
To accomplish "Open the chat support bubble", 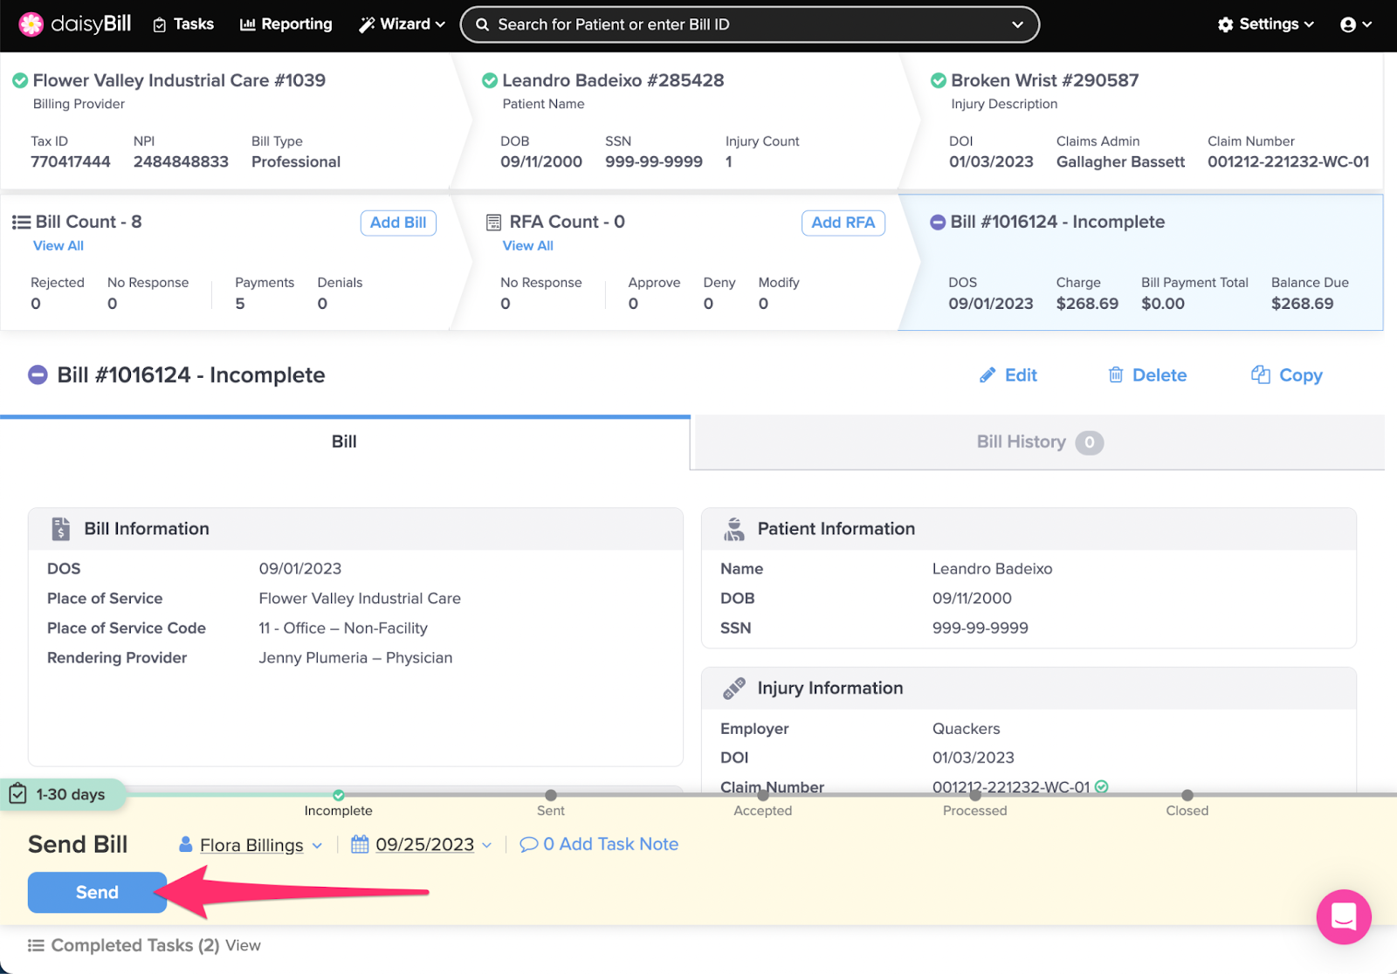I will point(1343,916).
